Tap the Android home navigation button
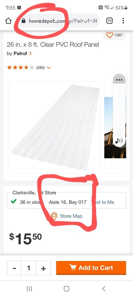Viewport: 133px width, 297px height. 66,289
